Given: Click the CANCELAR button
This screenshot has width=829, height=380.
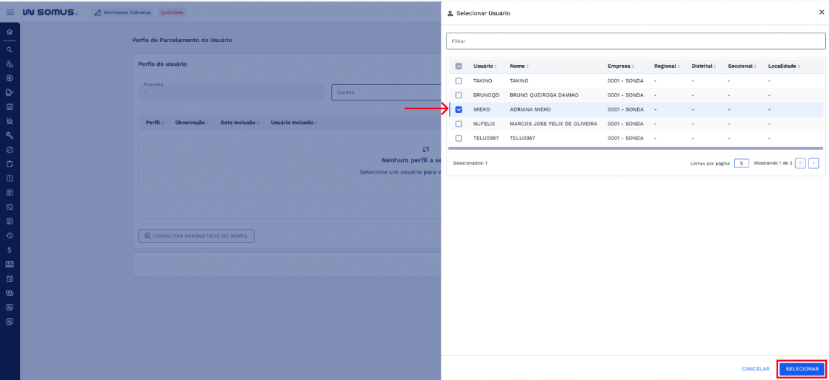Looking at the screenshot, I should 755,369.
